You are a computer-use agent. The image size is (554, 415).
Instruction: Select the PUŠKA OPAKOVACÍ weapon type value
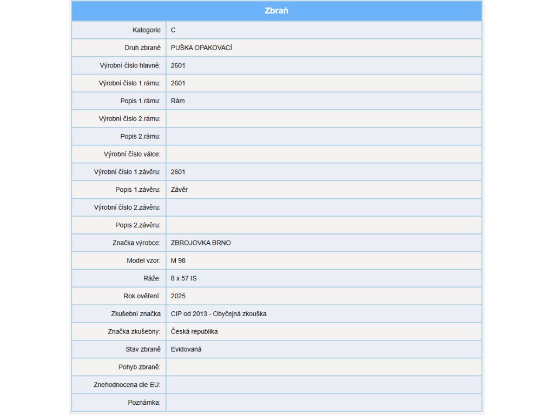(x=201, y=48)
